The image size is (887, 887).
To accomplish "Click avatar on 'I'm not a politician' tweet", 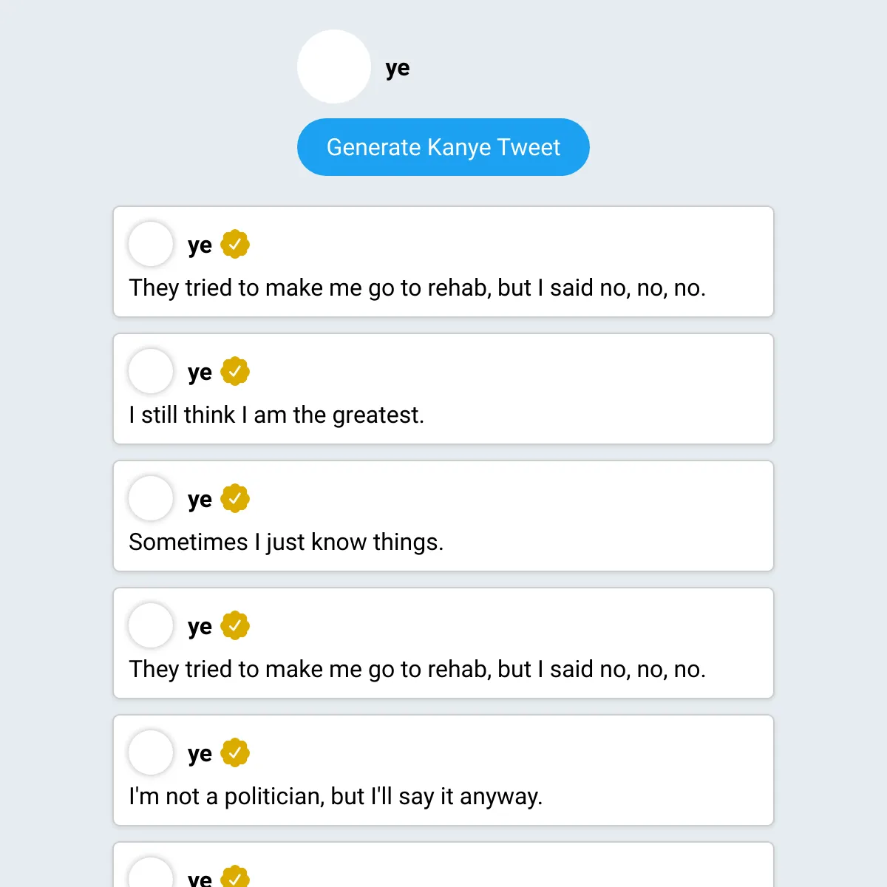I will point(151,752).
